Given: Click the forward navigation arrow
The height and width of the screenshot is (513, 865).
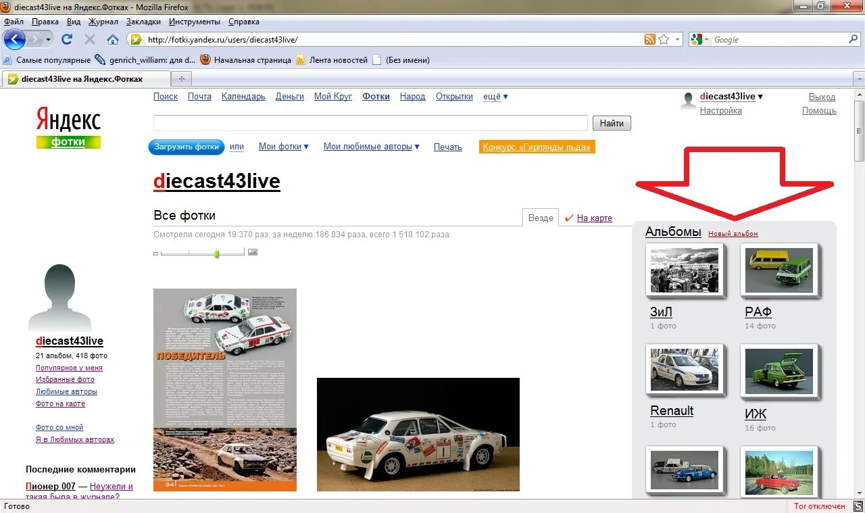Looking at the screenshot, I should [x=36, y=40].
